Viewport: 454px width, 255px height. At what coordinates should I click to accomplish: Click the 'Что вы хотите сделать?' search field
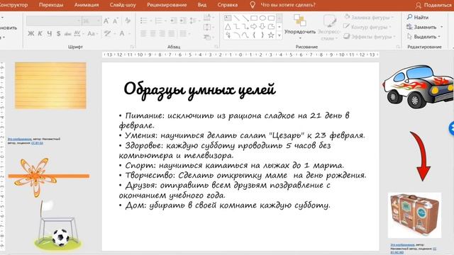(288, 5)
